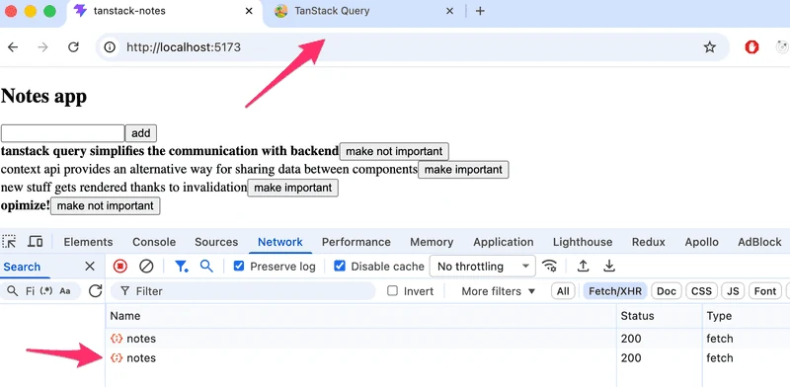
Task: Go back with the browser back arrow
Action: point(13,47)
